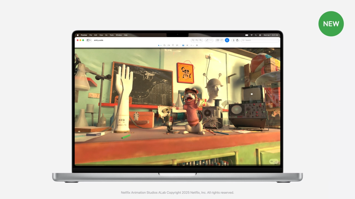Open the Tools menu

pyautogui.click(x=111, y=35)
